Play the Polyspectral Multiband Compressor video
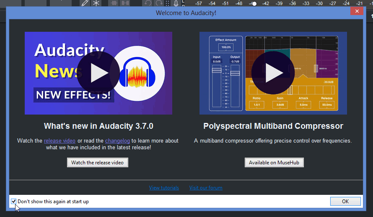Viewport: 373px width, 217px height. (x=273, y=73)
